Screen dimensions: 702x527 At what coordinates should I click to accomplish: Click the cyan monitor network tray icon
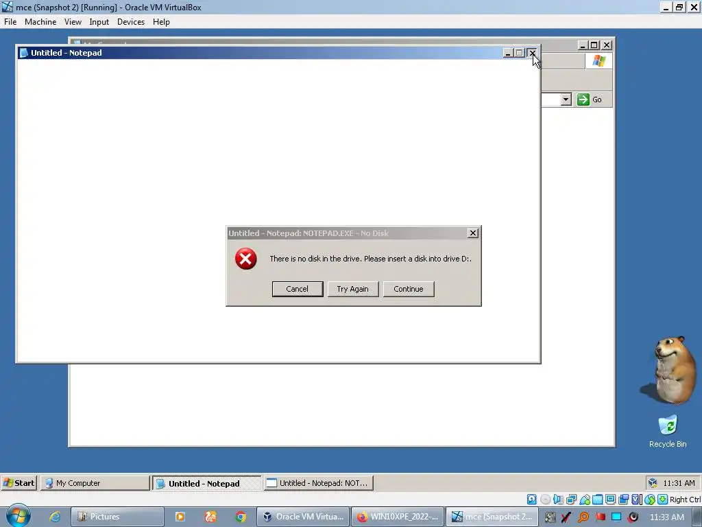(x=616, y=517)
